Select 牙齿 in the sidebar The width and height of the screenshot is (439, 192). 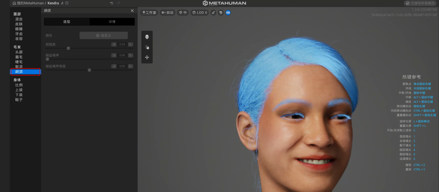(x=19, y=34)
